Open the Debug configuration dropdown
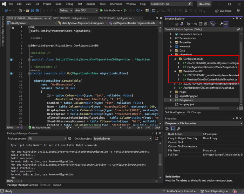Viewport: 244px width, 194px height. (x=66, y=10)
